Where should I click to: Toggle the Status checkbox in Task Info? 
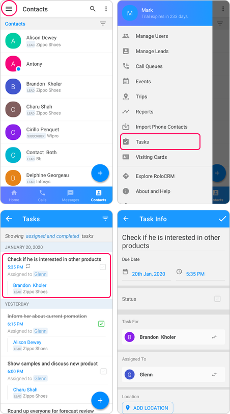coord(217,299)
